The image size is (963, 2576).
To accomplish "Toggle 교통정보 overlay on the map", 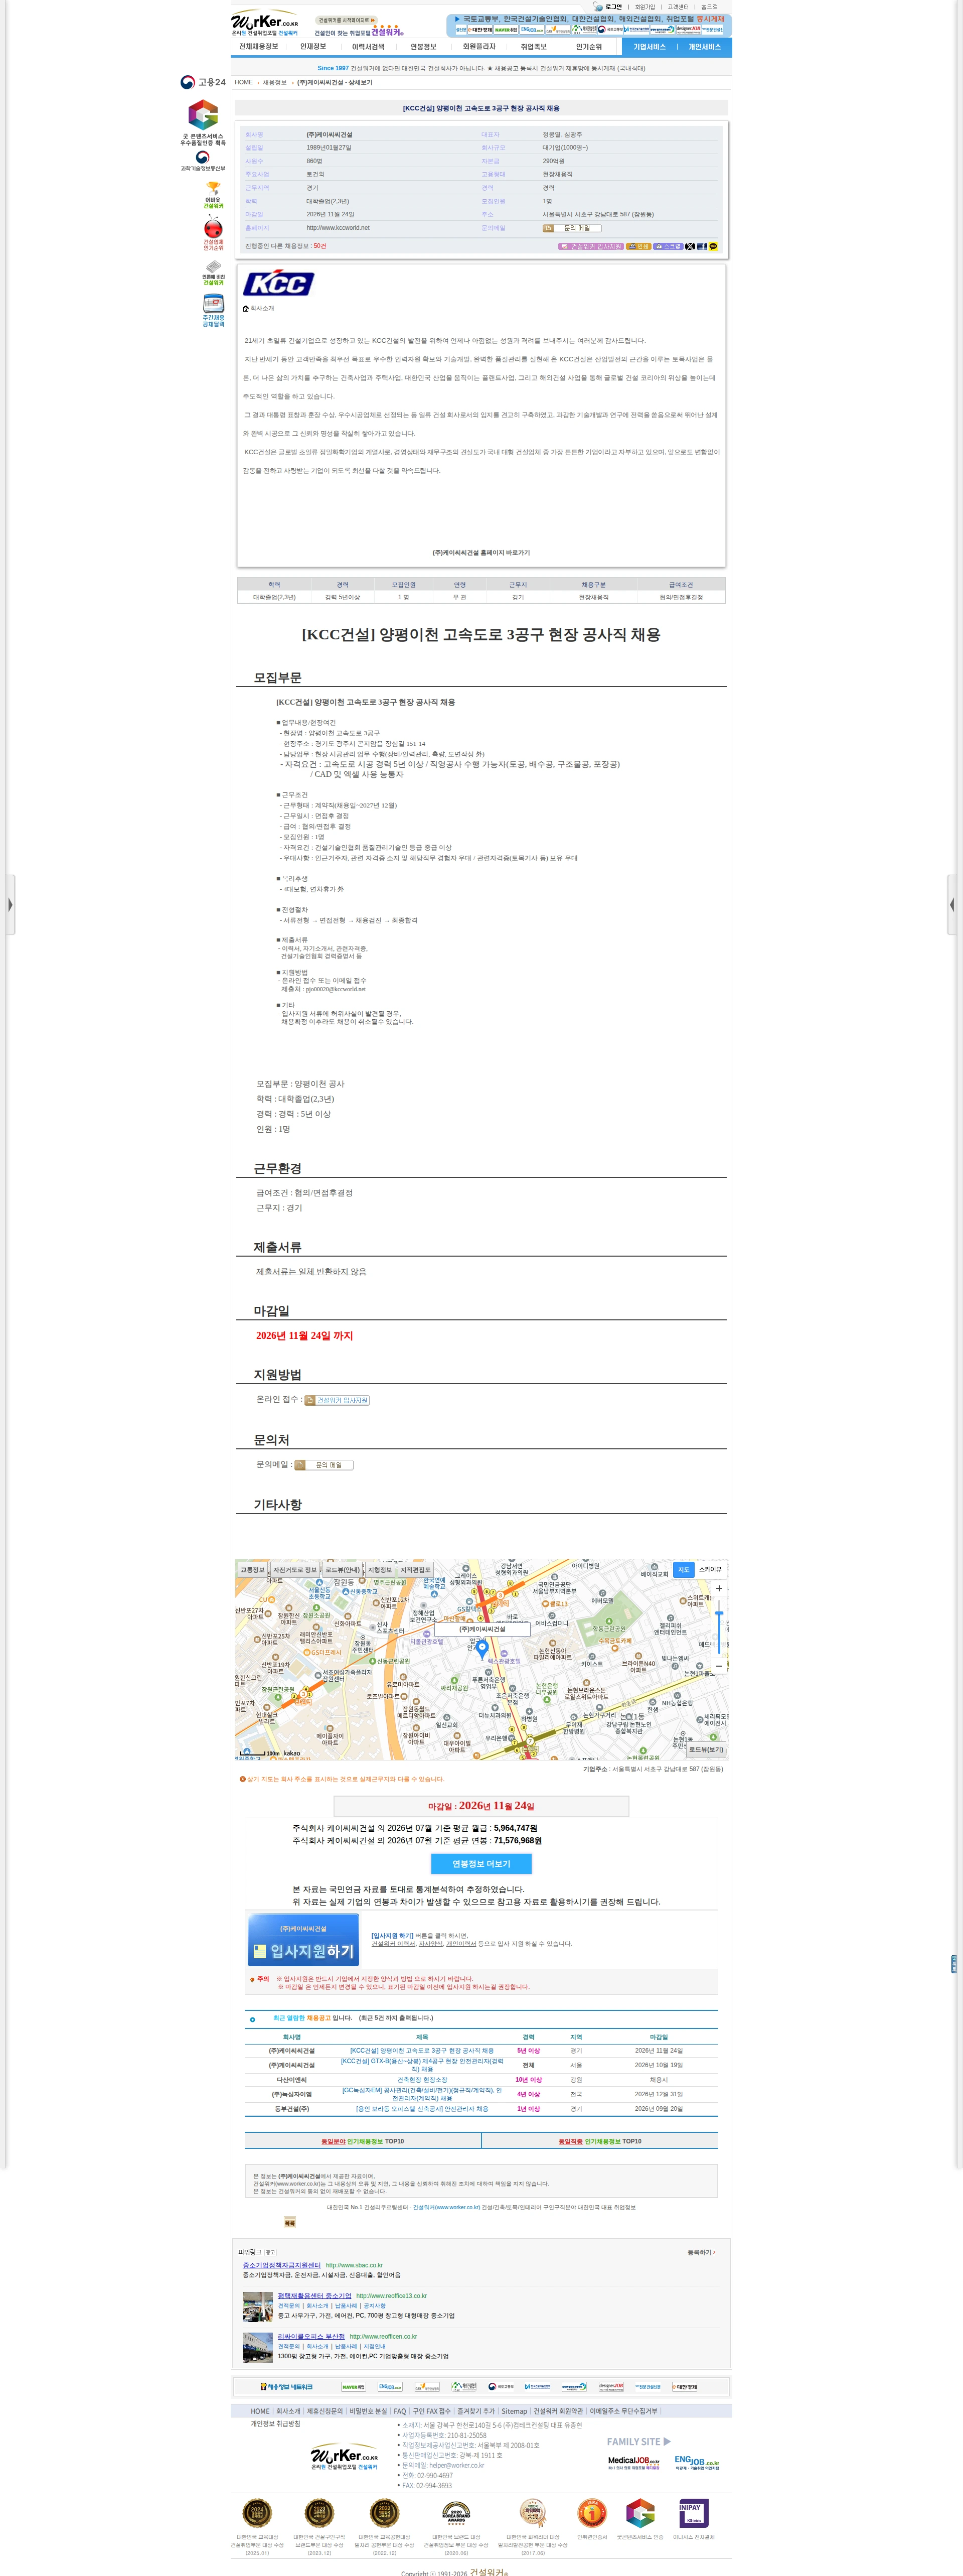I will pyautogui.click(x=253, y=1570).
